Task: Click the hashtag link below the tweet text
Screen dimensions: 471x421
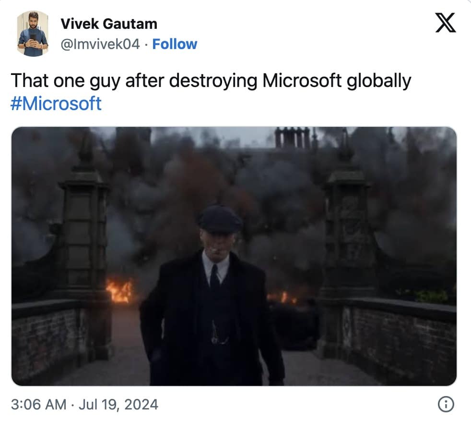Action: (x=56, y=103)
